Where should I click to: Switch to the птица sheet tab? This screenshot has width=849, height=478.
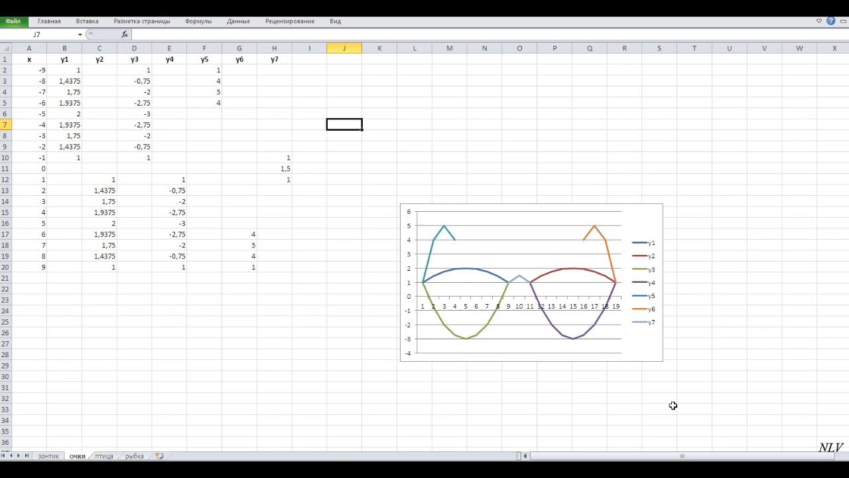pyautogui.click(x=104, y=456)
